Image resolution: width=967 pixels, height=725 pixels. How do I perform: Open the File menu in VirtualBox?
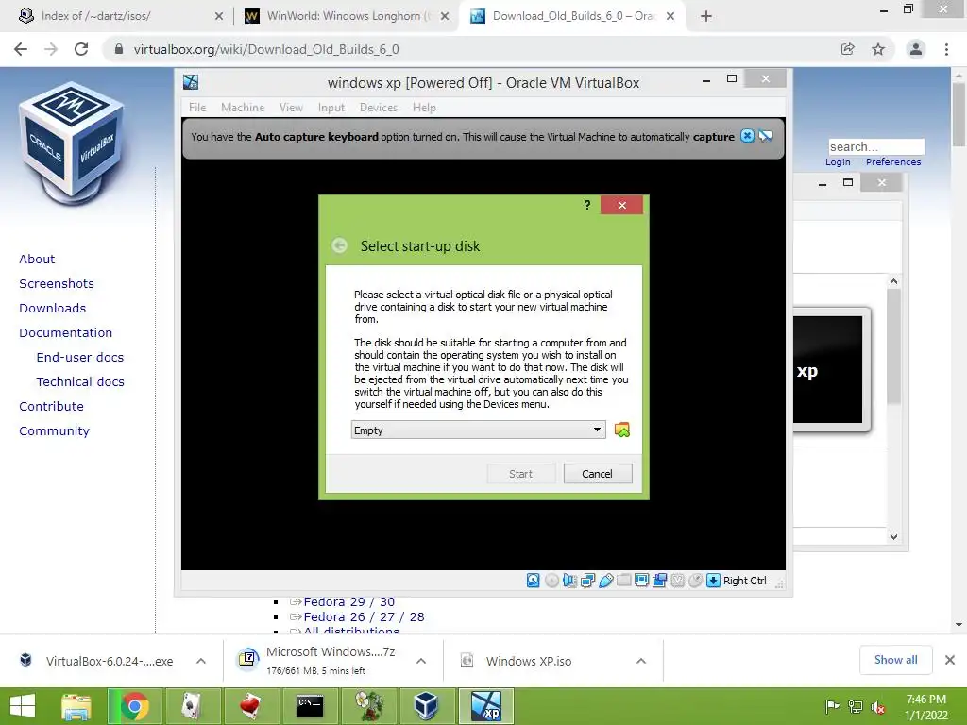pos(197,108)
